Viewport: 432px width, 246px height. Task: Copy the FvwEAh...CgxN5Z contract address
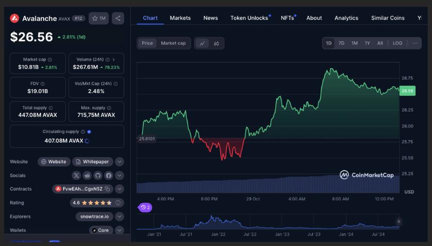107,189
